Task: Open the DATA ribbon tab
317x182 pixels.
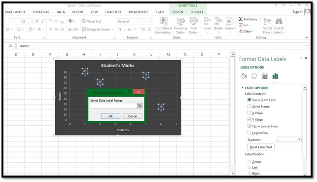Action: coord(61,12)
